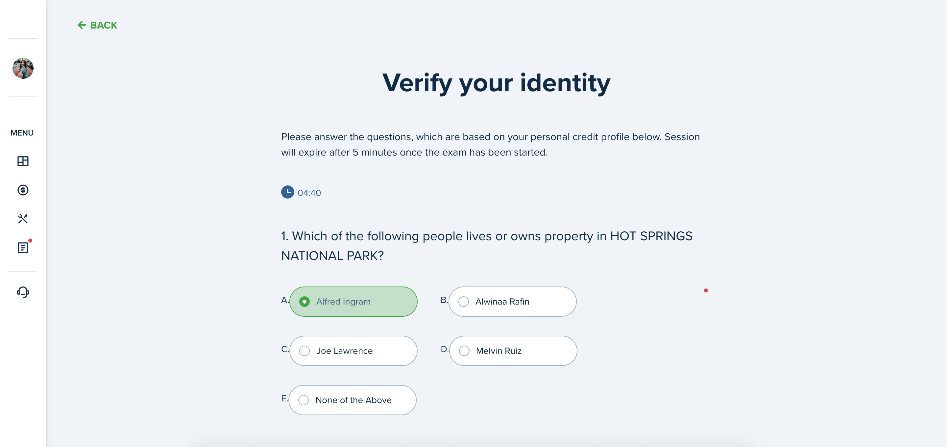The image size is (947, 447).
Task: Click the BACK link text
Action: click(x=104, y=25)
